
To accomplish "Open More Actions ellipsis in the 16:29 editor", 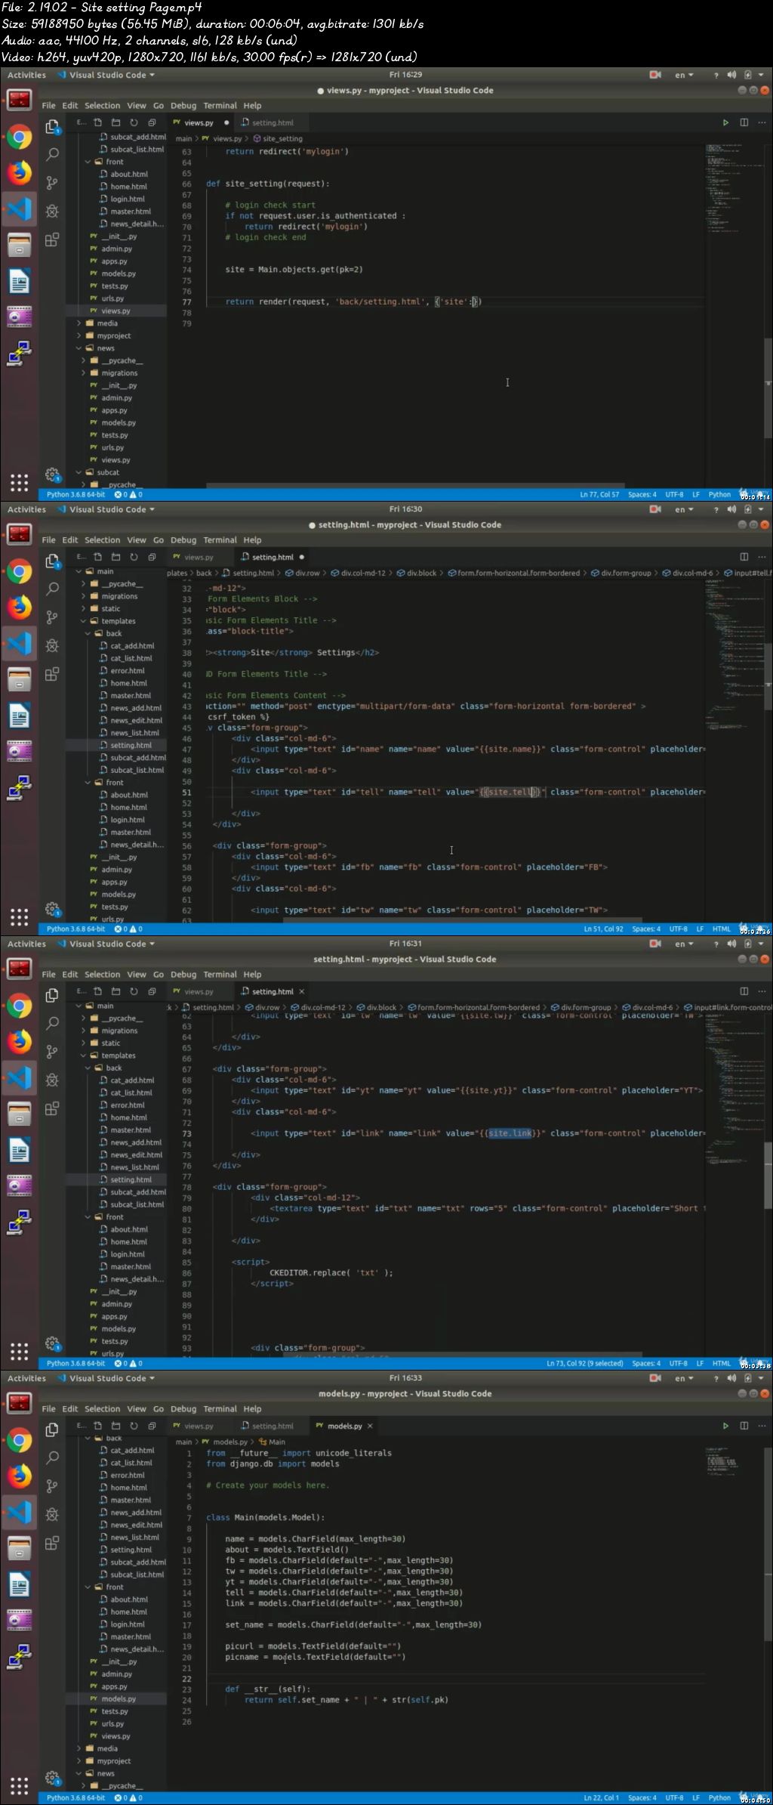I will 762,122.
